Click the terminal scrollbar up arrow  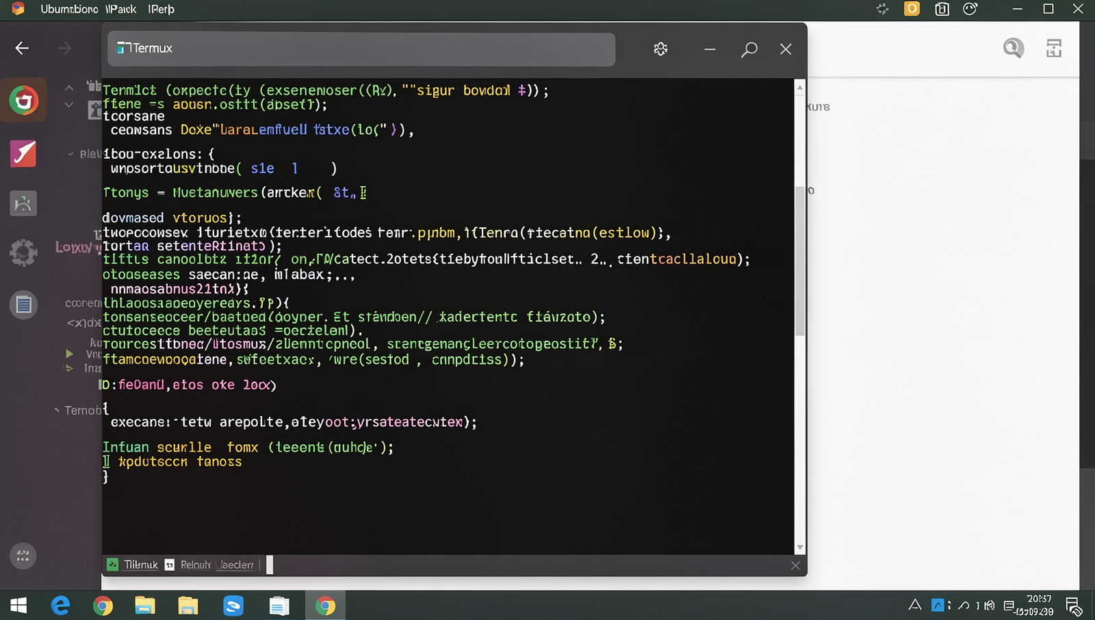click(x=799, y=88)
